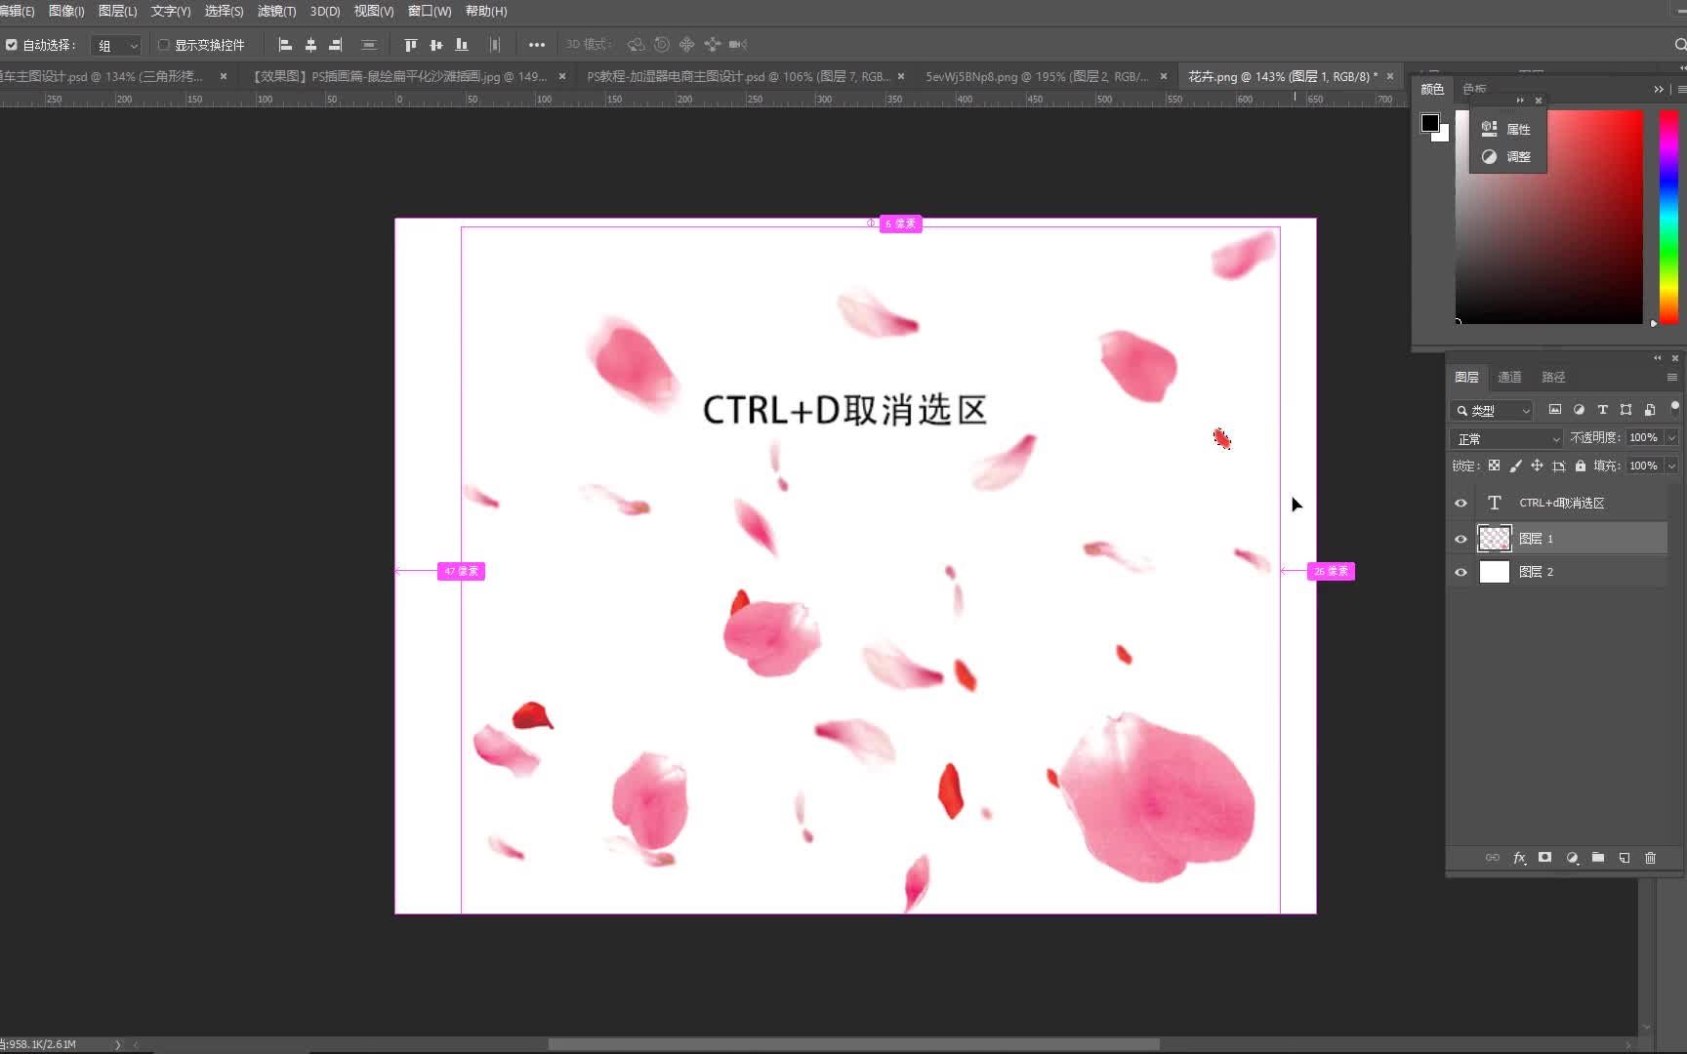The image size is (1687, 1054).
Task: Click the align right edges icon
Action: click(336, 45)
